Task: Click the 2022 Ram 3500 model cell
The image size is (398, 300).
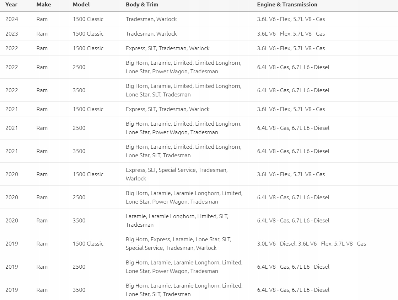Action: point(79,90)
